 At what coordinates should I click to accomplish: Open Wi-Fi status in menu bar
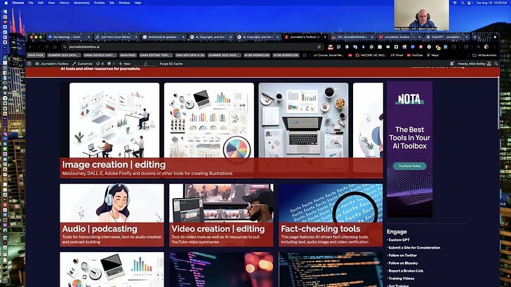455,3
